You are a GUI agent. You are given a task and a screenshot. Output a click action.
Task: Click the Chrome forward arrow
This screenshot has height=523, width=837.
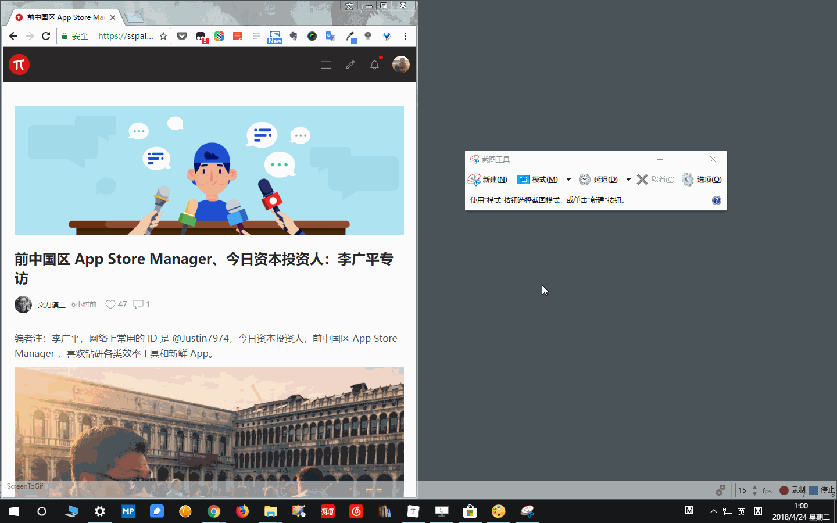click(30, 36)
